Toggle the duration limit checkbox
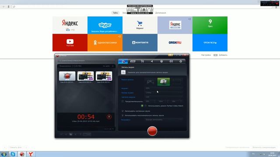280x157 pixels. (122, 102)
